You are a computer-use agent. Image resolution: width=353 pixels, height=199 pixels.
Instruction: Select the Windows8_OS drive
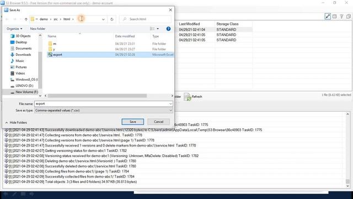pyautogui.click(x=24, y=80)
